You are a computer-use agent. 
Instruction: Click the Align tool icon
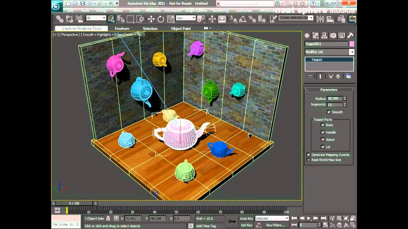[x=330, y=19]
